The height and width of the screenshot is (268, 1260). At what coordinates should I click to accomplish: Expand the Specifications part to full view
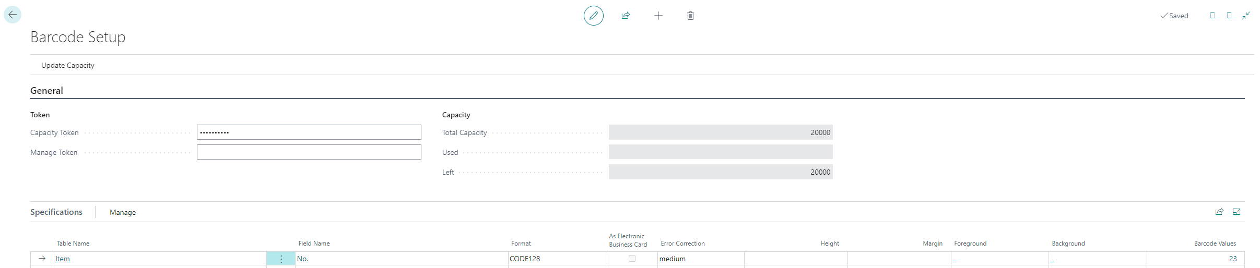[1237, 212]
